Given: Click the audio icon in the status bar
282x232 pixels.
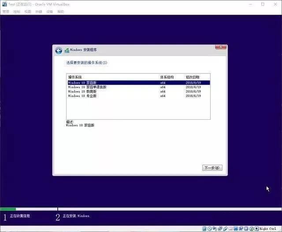Looking at the screenshot, I should (x=215, y=228).
